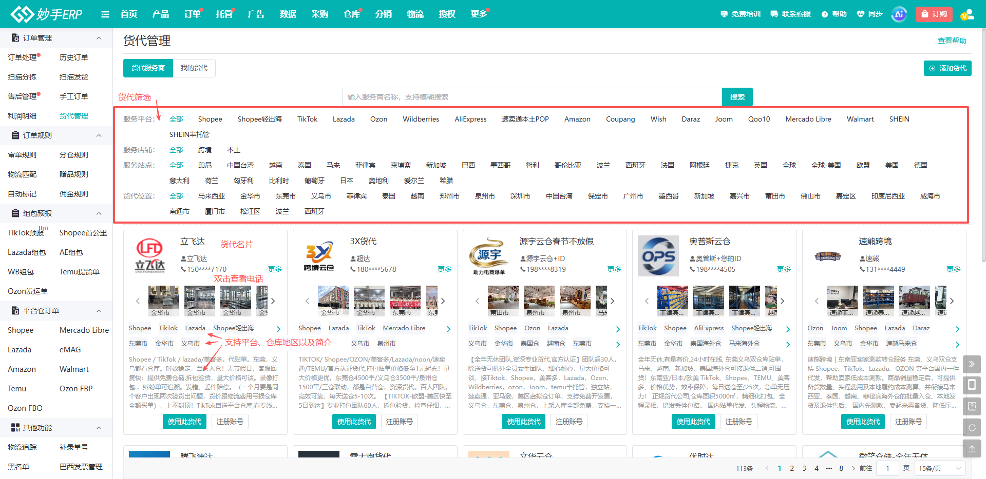Click the 速能跨境 company logo
This screenshot has height=479, width=986.
(x=828, y=256)
